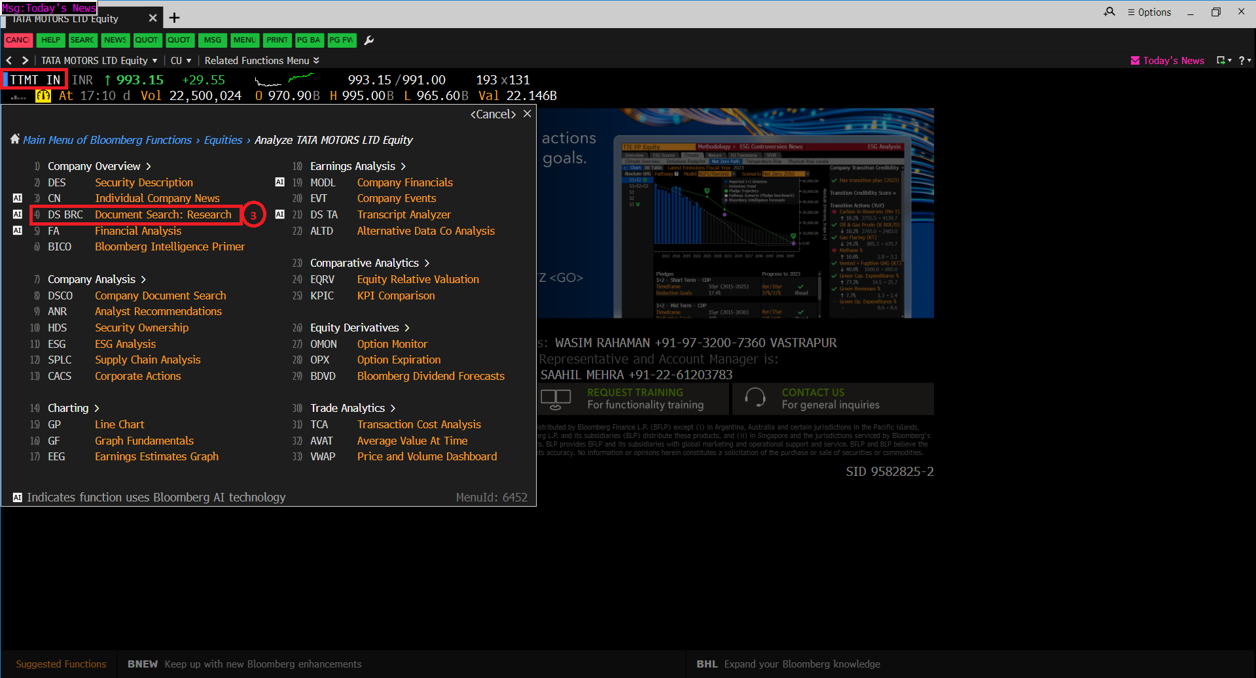Open Individual Company News function
Image resolution: width=1256 pixels, height=678 pixels.
click(x=157, y=198)
